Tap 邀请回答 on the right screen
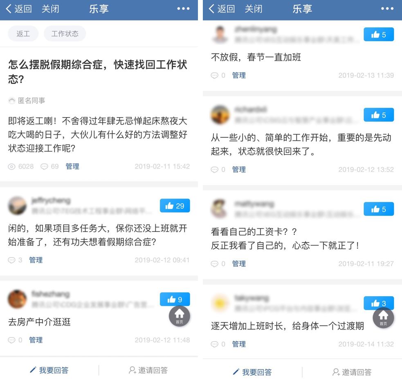This screenshot has width=402, height=389. pyautogui.click(x=352, y=372)
